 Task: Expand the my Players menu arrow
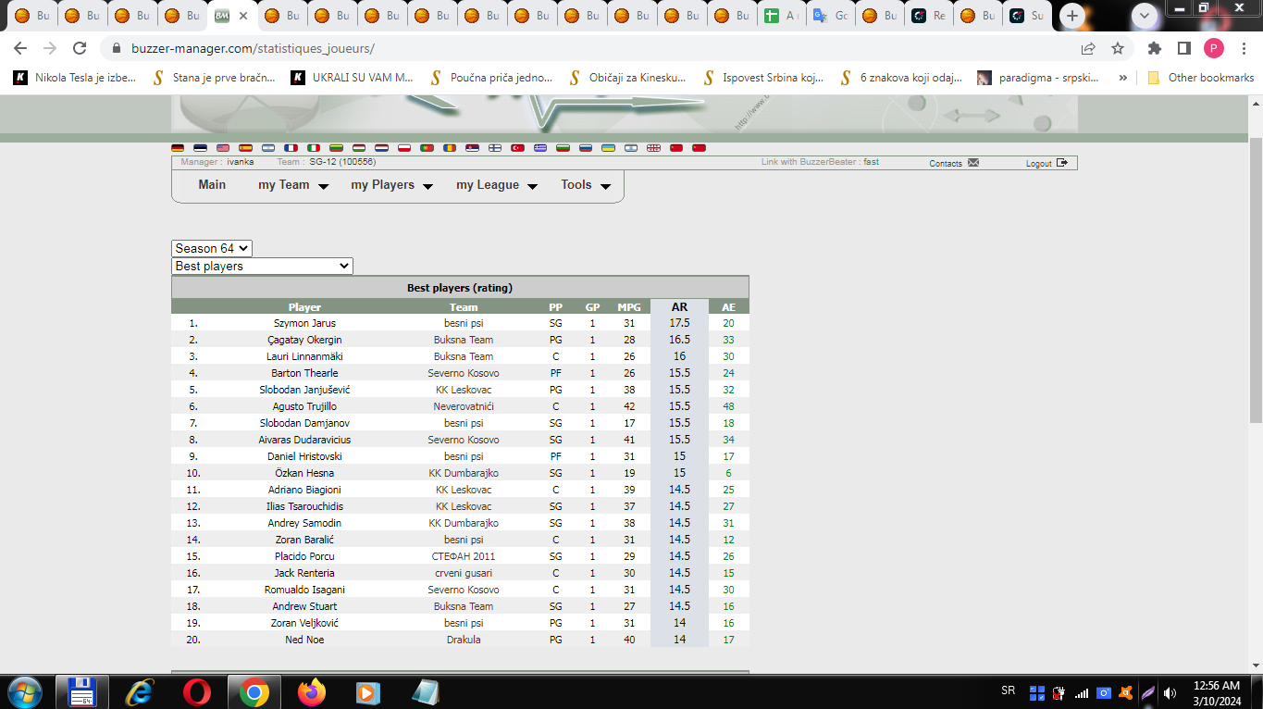coord(427,186)
